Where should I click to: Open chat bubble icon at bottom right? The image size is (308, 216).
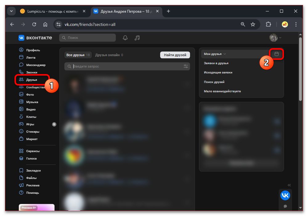point(285,206)
